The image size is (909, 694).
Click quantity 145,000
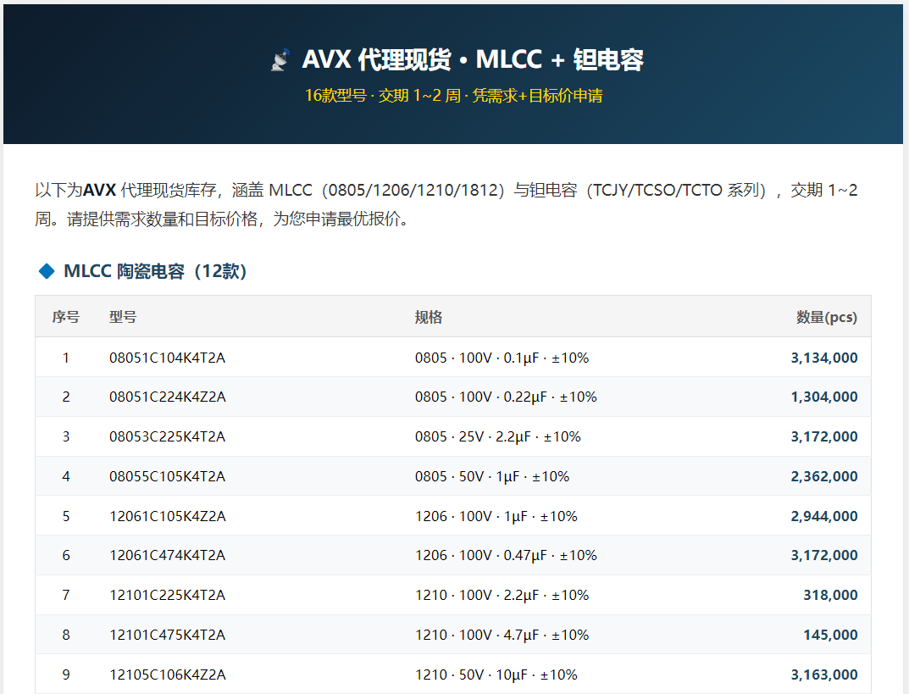[830, 635]
